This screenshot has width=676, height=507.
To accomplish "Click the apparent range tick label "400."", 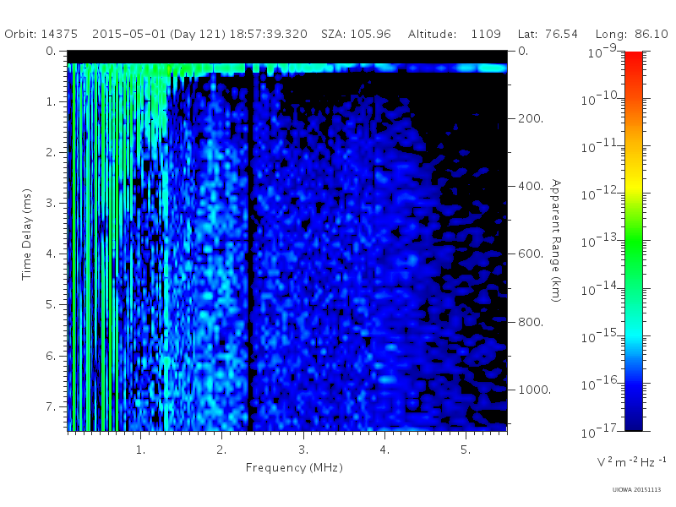I will pyautogui.click(x=531, y=186).
